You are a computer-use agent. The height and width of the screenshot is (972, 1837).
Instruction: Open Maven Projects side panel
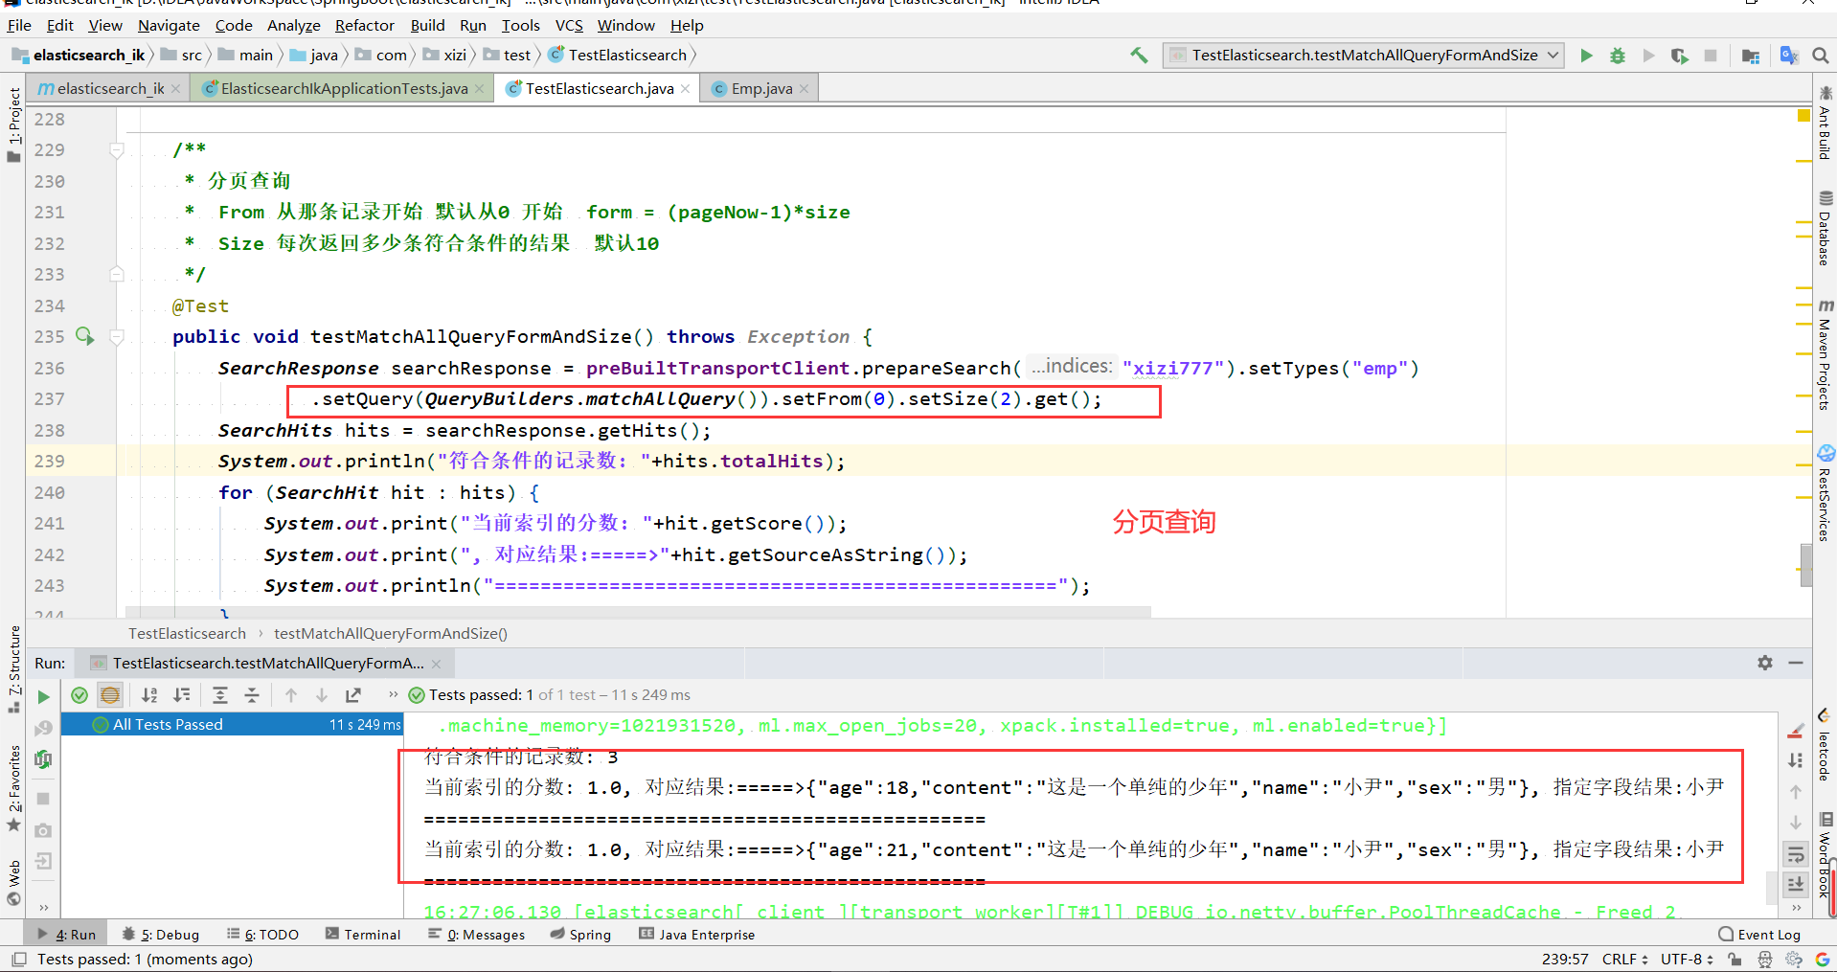coord(1826,354)
